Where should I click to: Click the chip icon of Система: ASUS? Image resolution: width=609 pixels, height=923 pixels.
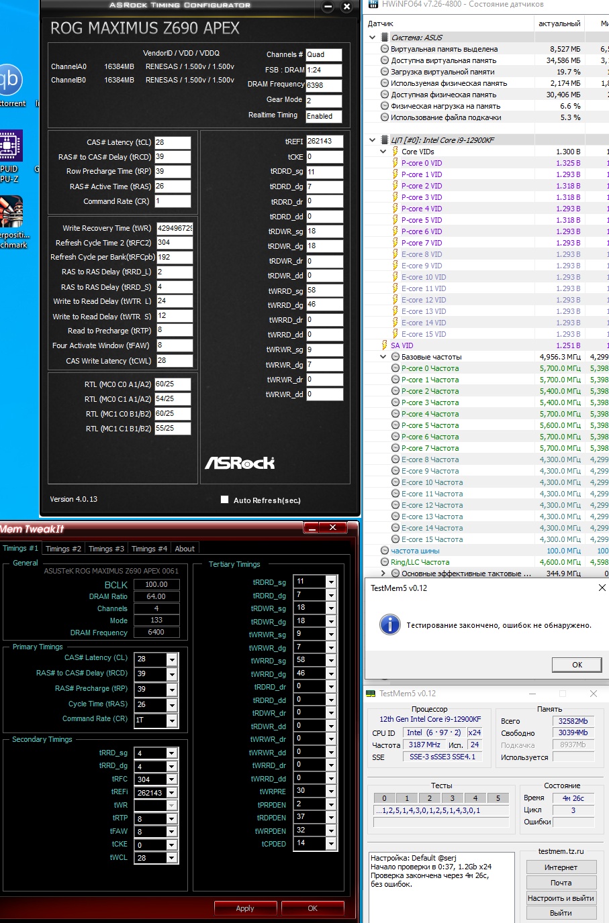[385, 38]
